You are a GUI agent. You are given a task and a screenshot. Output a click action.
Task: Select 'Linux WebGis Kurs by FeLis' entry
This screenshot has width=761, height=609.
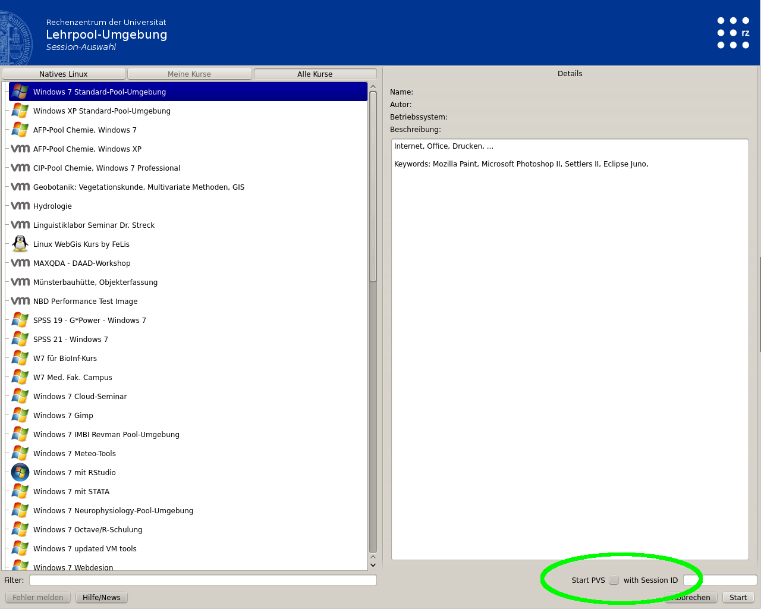pyautogui.click(x=189, y=244)
